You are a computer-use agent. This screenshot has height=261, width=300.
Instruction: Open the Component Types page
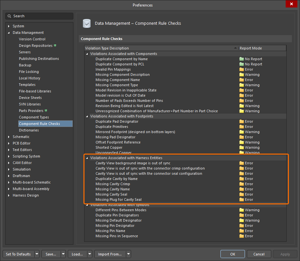click(34, 117)
